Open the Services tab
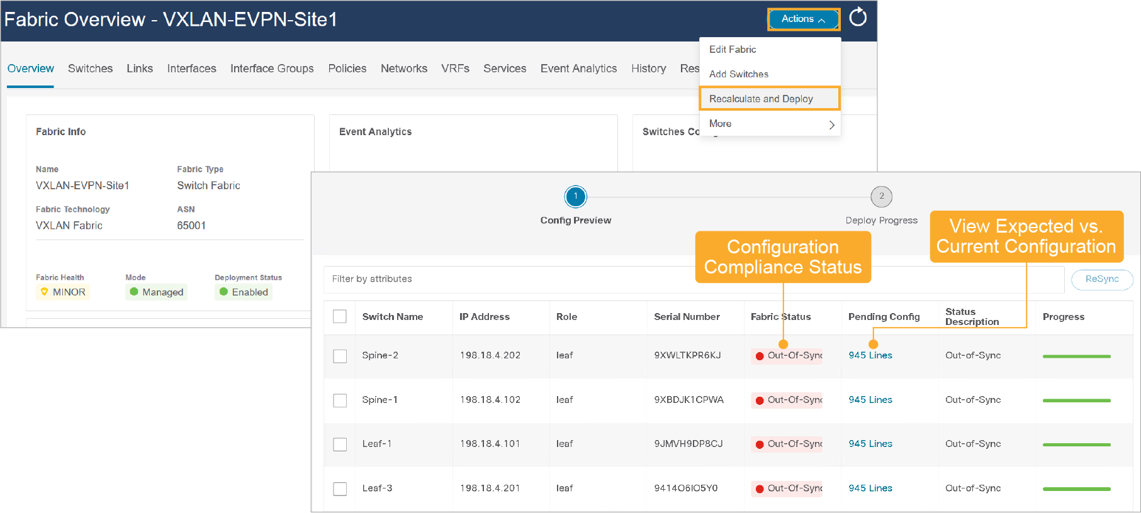Screen dimensions: 1141x513 click(x=505, y=69)
